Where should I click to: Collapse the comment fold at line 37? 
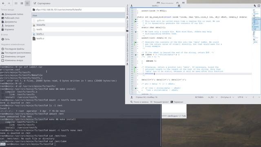[x=136, y=21]
